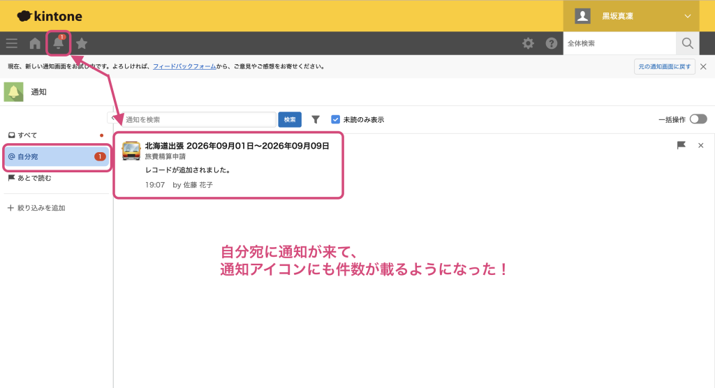Uncheck the 未読のみ表示 checkbox

click(x=336, y=119)
